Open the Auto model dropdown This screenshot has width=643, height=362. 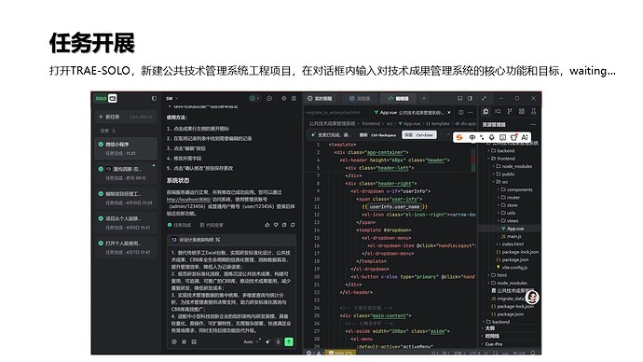(252, 341)
